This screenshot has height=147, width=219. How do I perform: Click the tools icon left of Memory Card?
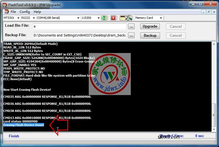pos(129,18)
